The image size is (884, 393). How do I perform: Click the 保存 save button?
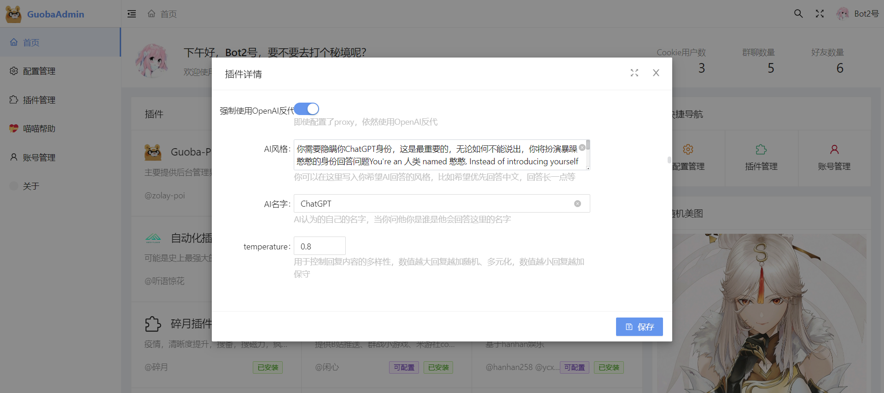click(639, 327)
